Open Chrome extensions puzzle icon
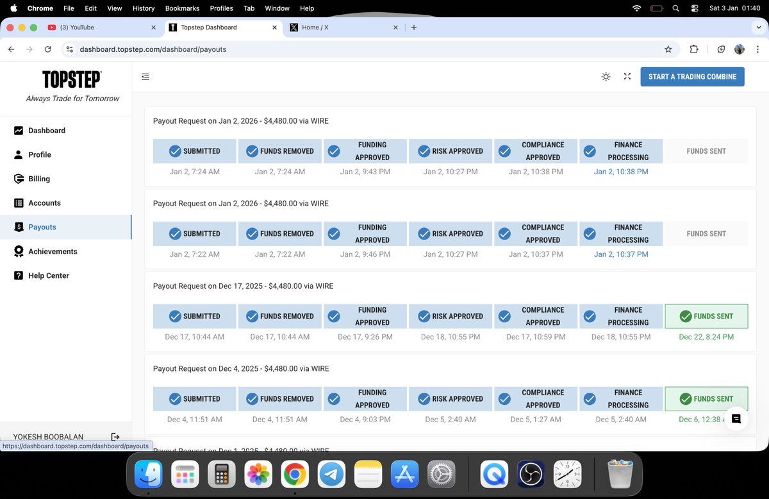The image size is (769, 499). click(694, 49)
